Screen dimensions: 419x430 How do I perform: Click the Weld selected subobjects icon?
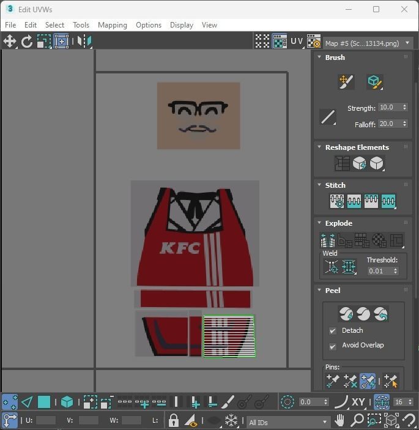349,267
